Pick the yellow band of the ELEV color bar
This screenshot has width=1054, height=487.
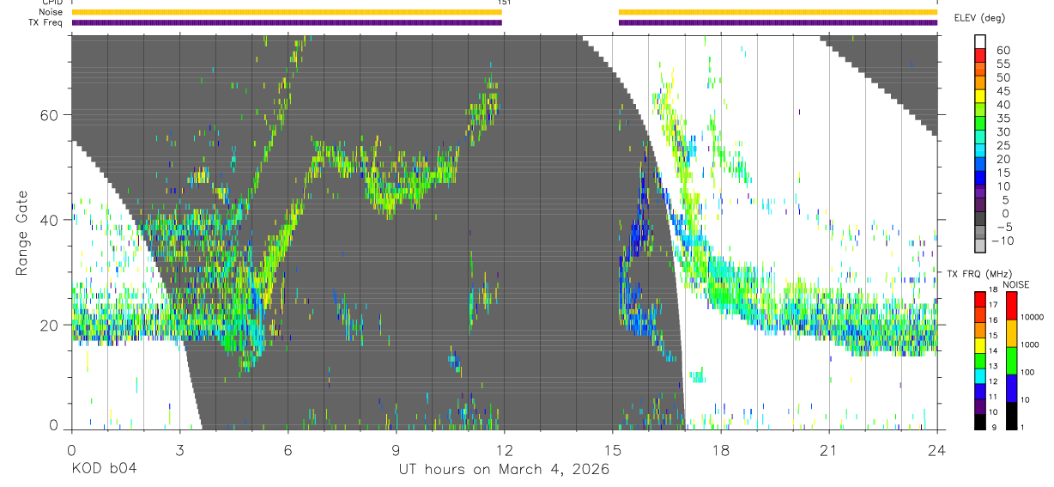(981, 97)
